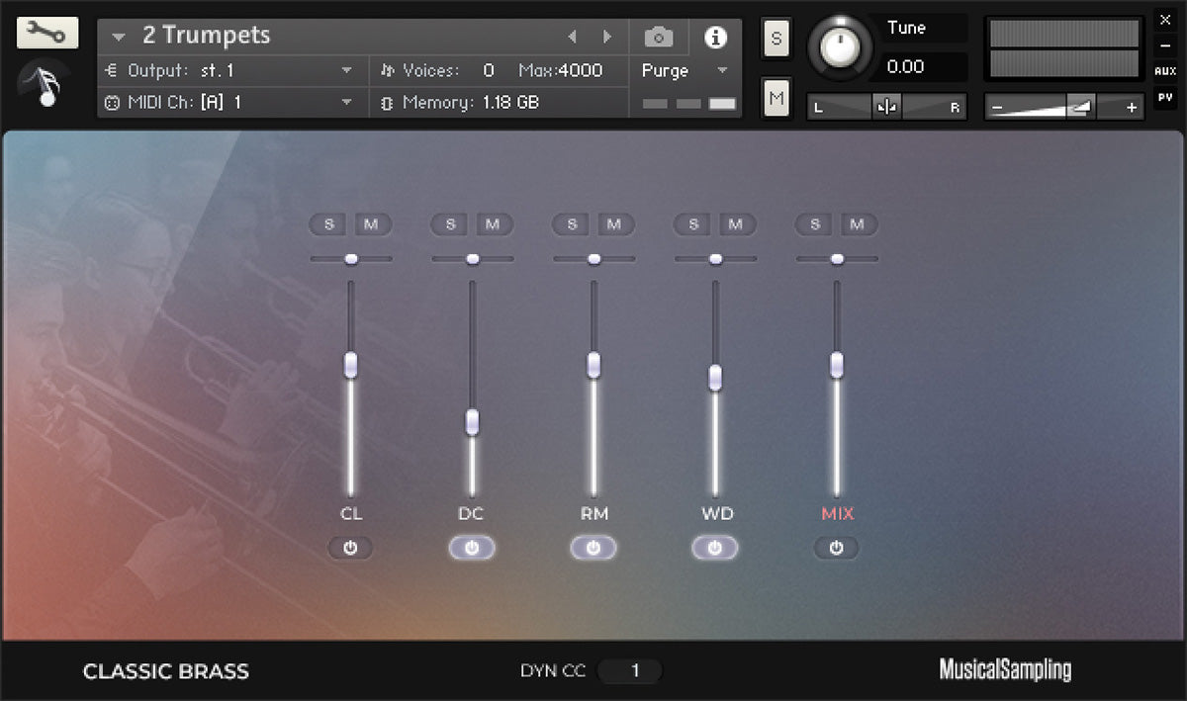Mute the CL microphone channel
The height and width of the screenshot is (701, 1187).
coord(372,224)
